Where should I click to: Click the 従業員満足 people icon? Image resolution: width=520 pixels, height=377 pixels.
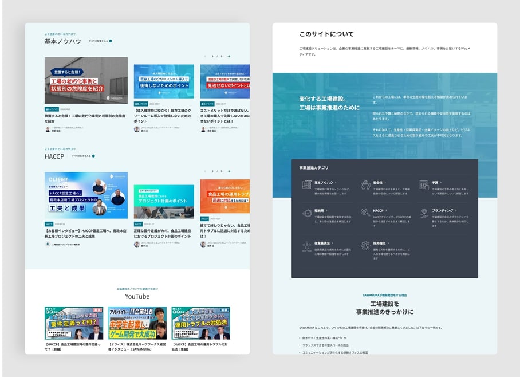click(x=307, y=246)
